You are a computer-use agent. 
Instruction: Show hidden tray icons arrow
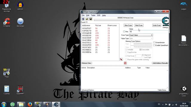click(x=163, y=105)
